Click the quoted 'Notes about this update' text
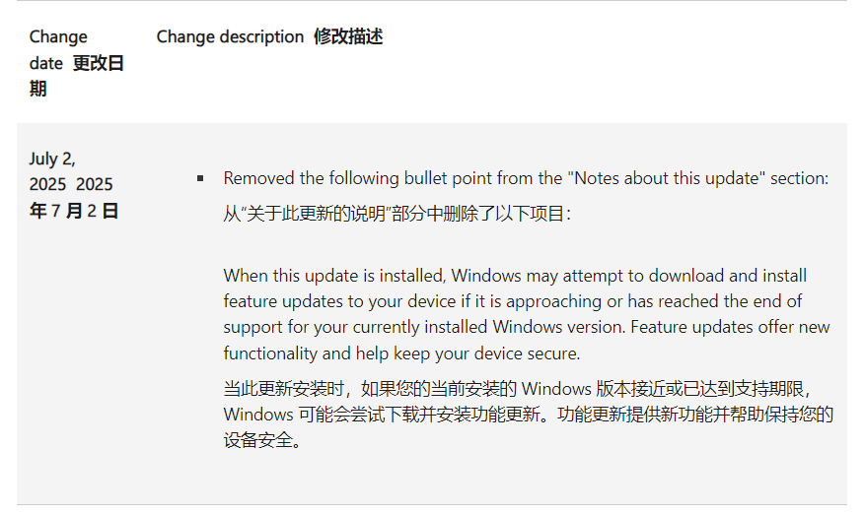865x513 pixels. pyautogui.click(x=670, y=178)
